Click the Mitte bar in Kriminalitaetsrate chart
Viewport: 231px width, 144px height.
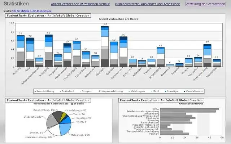pos(189,109)
